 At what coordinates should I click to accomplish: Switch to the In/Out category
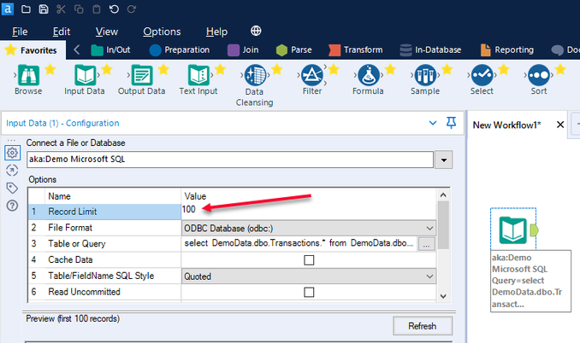pyautogui.click(x=110, y=49)
